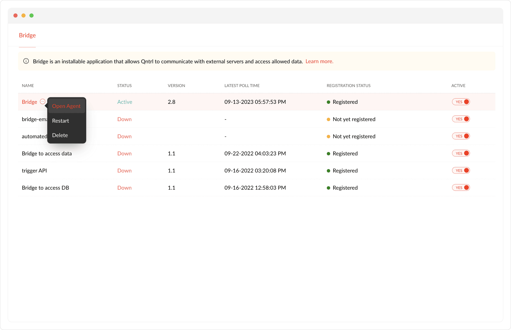Click poll time 09-22-2022 04:03:23 PM
The width and height of the screenshot is (511, 330).
point(255,154)
